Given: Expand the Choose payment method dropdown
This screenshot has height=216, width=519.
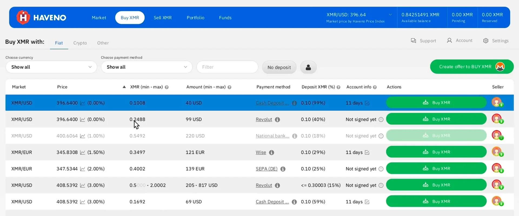Looking at the screenshot, I should coord(147,67).
